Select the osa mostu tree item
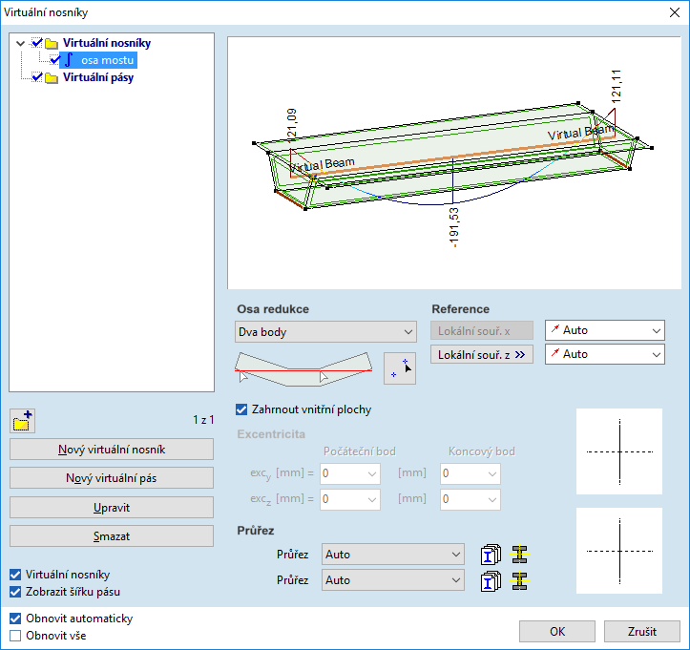The image size is (690, 650). (107, 60)
